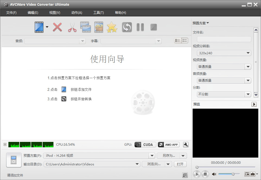
Task: Start conversion with the circular arrows icon
Action: click(127, 27)
